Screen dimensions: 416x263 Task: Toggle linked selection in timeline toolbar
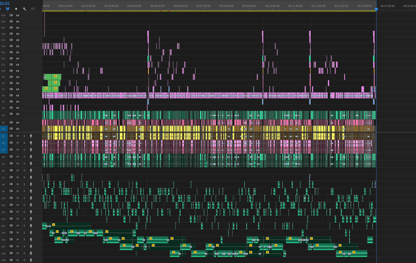tap(7, 9)
